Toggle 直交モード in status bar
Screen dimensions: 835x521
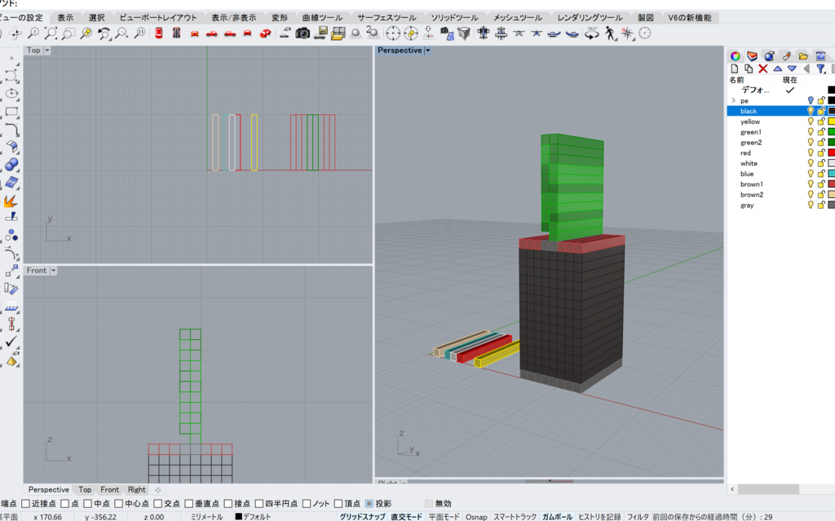(406, 517)
